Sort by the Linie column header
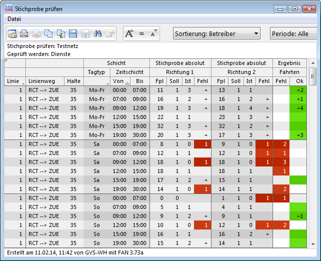 pos(14,81)
